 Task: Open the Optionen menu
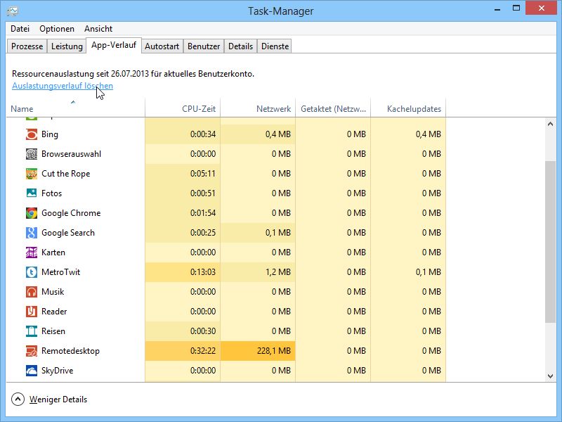[57, 29]
